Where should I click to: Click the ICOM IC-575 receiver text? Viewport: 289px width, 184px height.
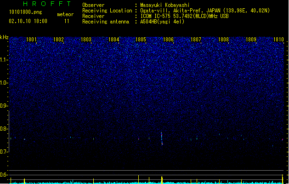[185, 16]
